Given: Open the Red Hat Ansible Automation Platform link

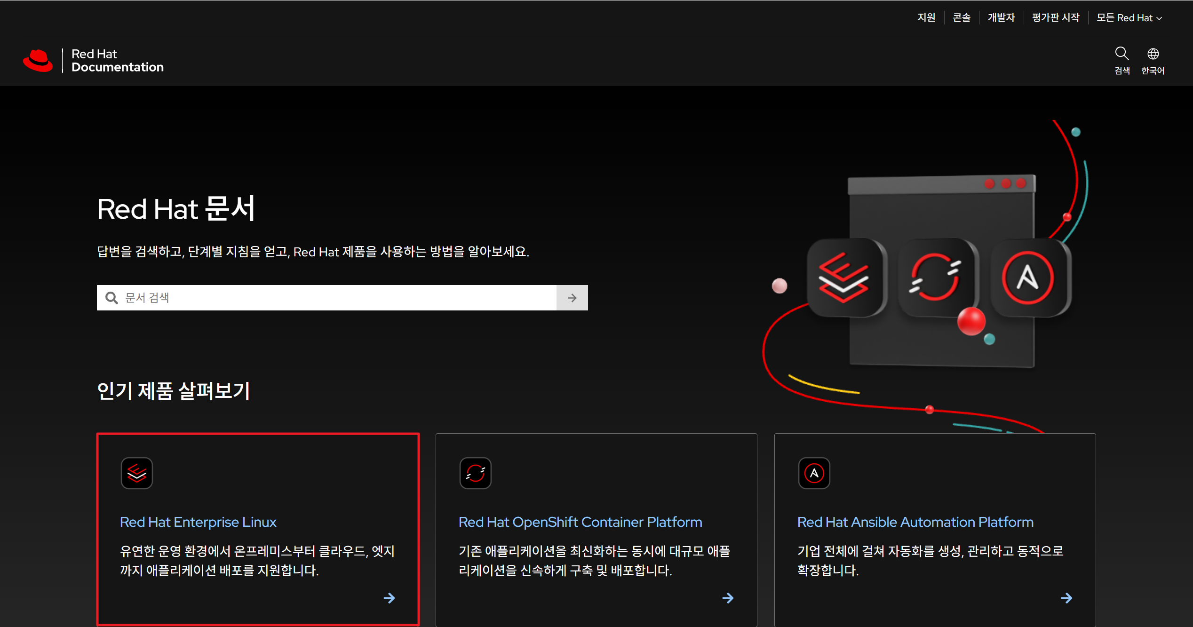Looking at the screenshot, I should coord(915,522).
